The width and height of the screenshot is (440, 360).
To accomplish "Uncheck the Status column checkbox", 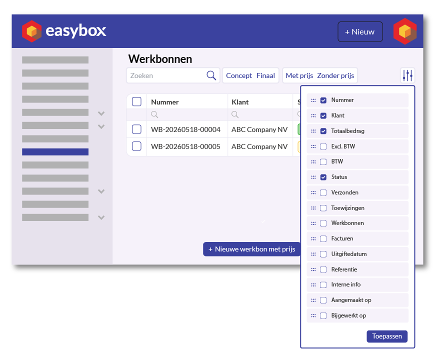I will click(x=323, y=177).
